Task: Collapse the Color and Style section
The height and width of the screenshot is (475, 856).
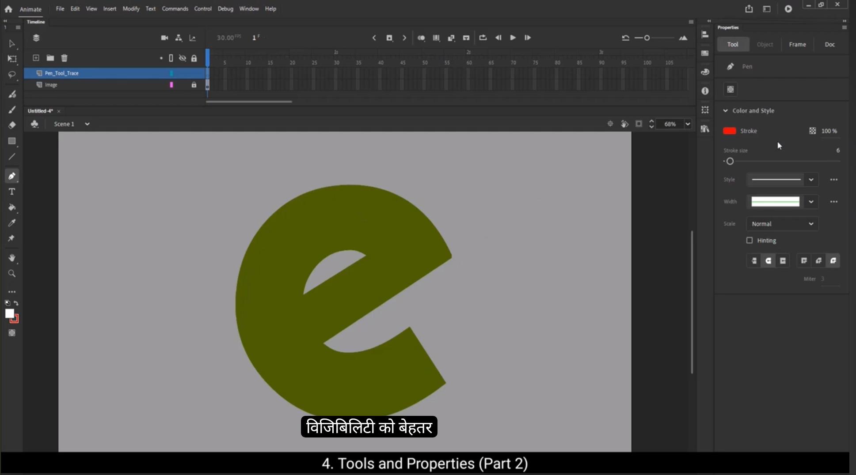Action: pos(726,111)
